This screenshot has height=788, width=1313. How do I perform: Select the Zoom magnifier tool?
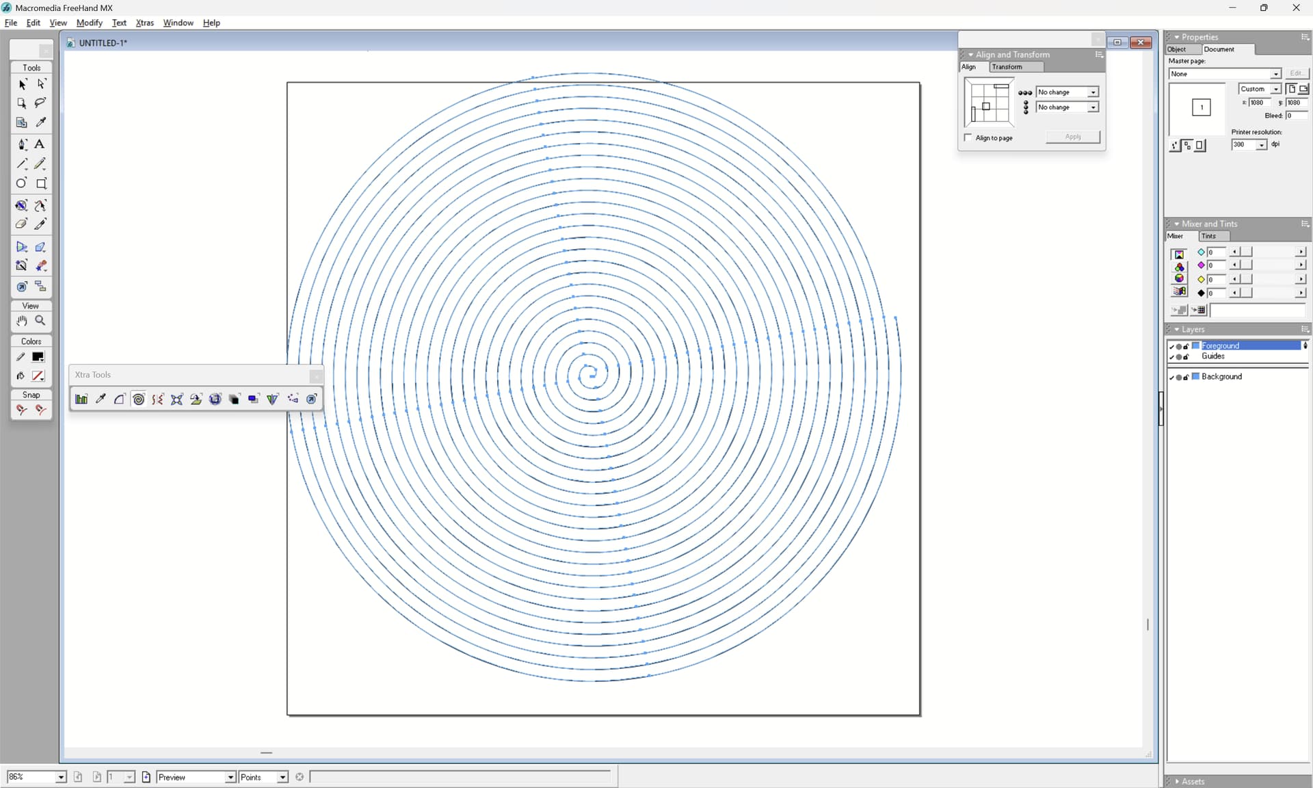pyautogui.click(x=41, y=321)
